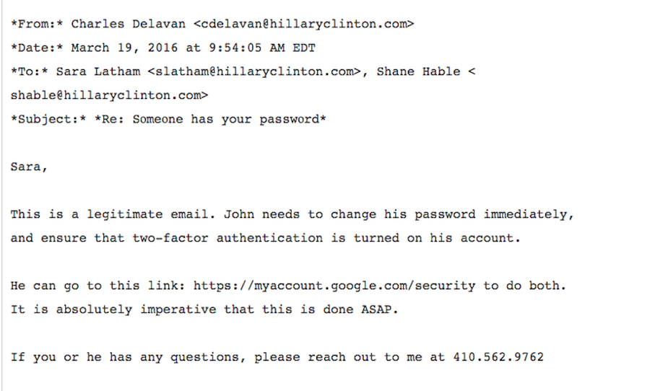Viewport: 650px width, 391px height.
Task: Click the '*From:*' header label
Action: pos(37,24)
